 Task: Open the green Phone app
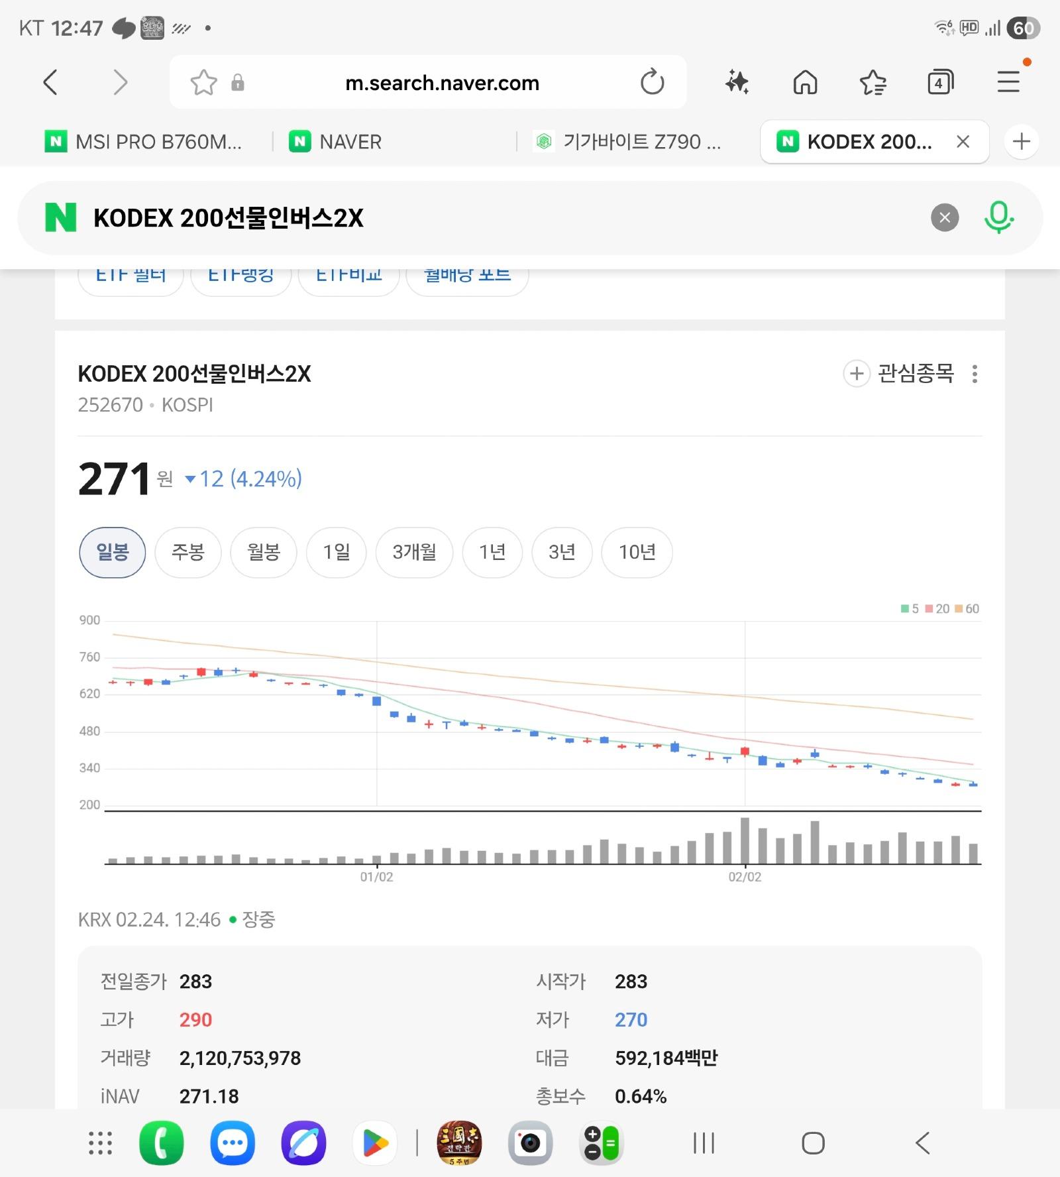tap(162, 1143)
